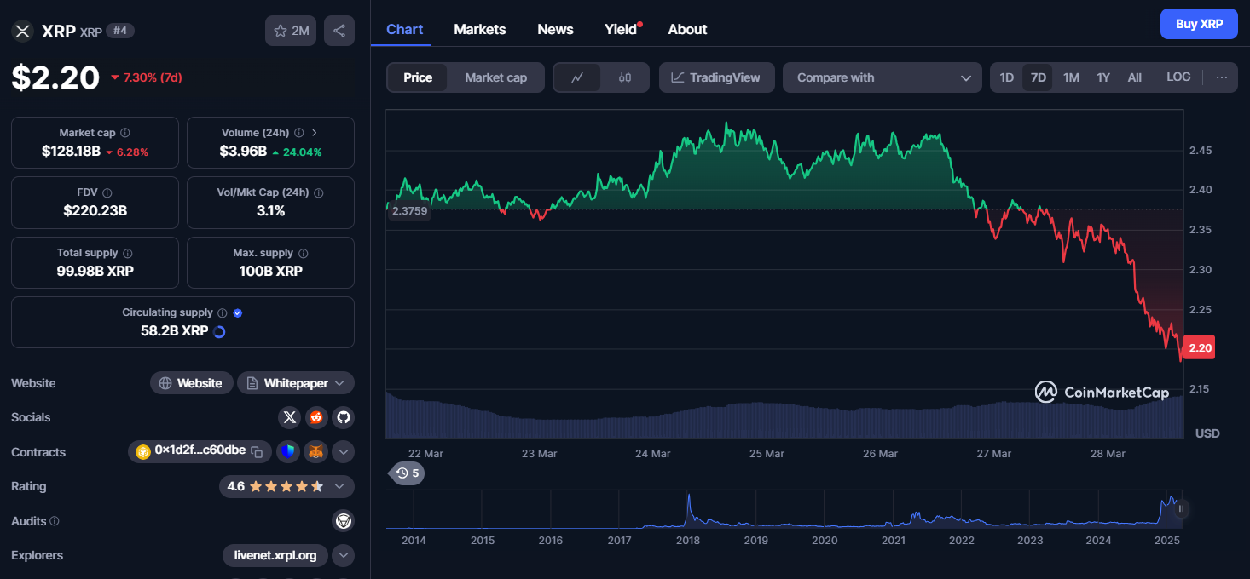Expand more explorers chevron

tap(343, 555)
